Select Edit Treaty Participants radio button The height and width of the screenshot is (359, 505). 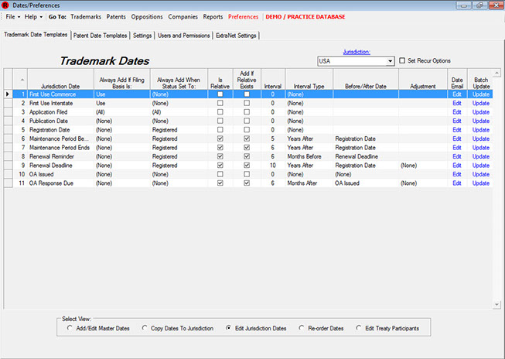(x=360, y=328)
